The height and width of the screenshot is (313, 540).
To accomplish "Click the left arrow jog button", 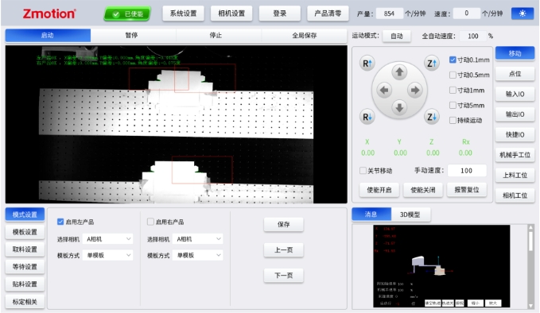I will [384, 90].
